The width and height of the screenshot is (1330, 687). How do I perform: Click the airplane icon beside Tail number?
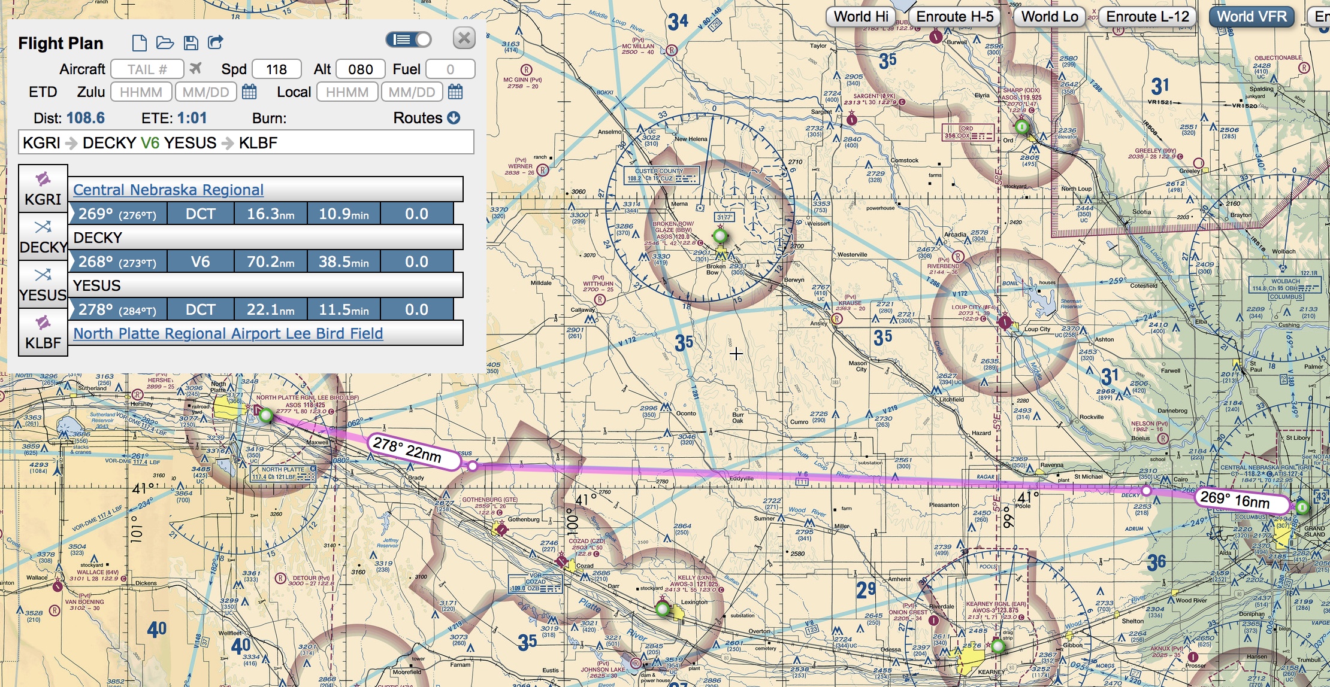(195, 69)
